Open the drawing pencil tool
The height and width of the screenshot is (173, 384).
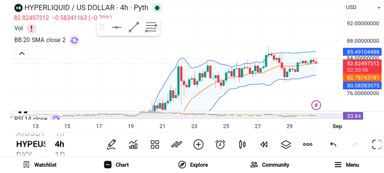(111, 144)
